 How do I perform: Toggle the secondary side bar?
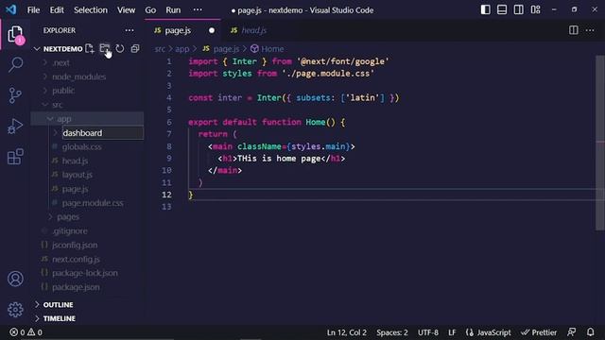point(519,9)
